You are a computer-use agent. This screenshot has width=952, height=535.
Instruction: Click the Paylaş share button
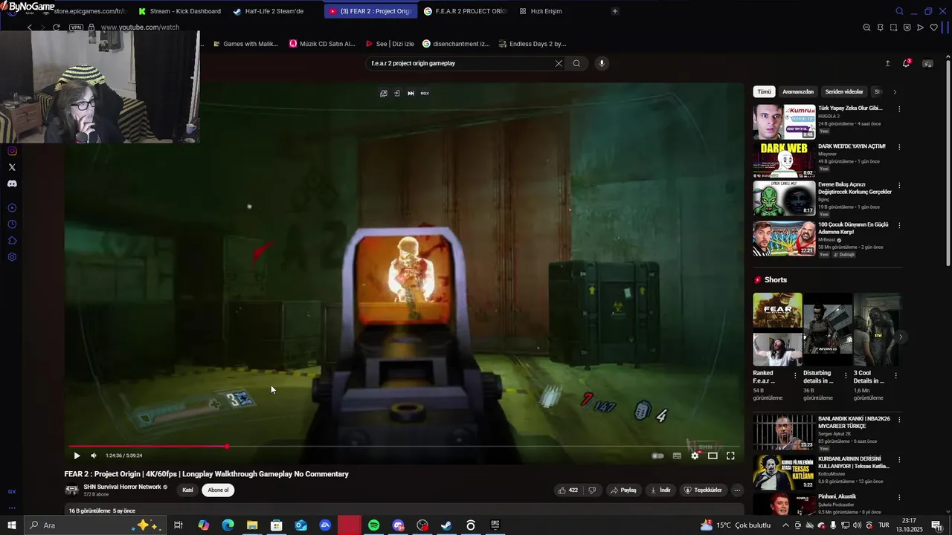[623, 490]
